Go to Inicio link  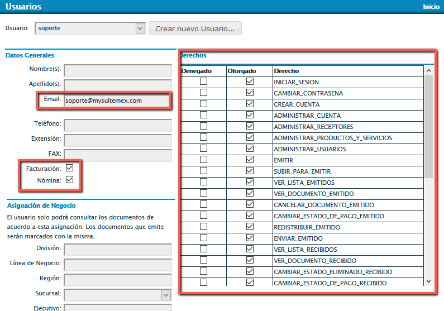point(431,7)
